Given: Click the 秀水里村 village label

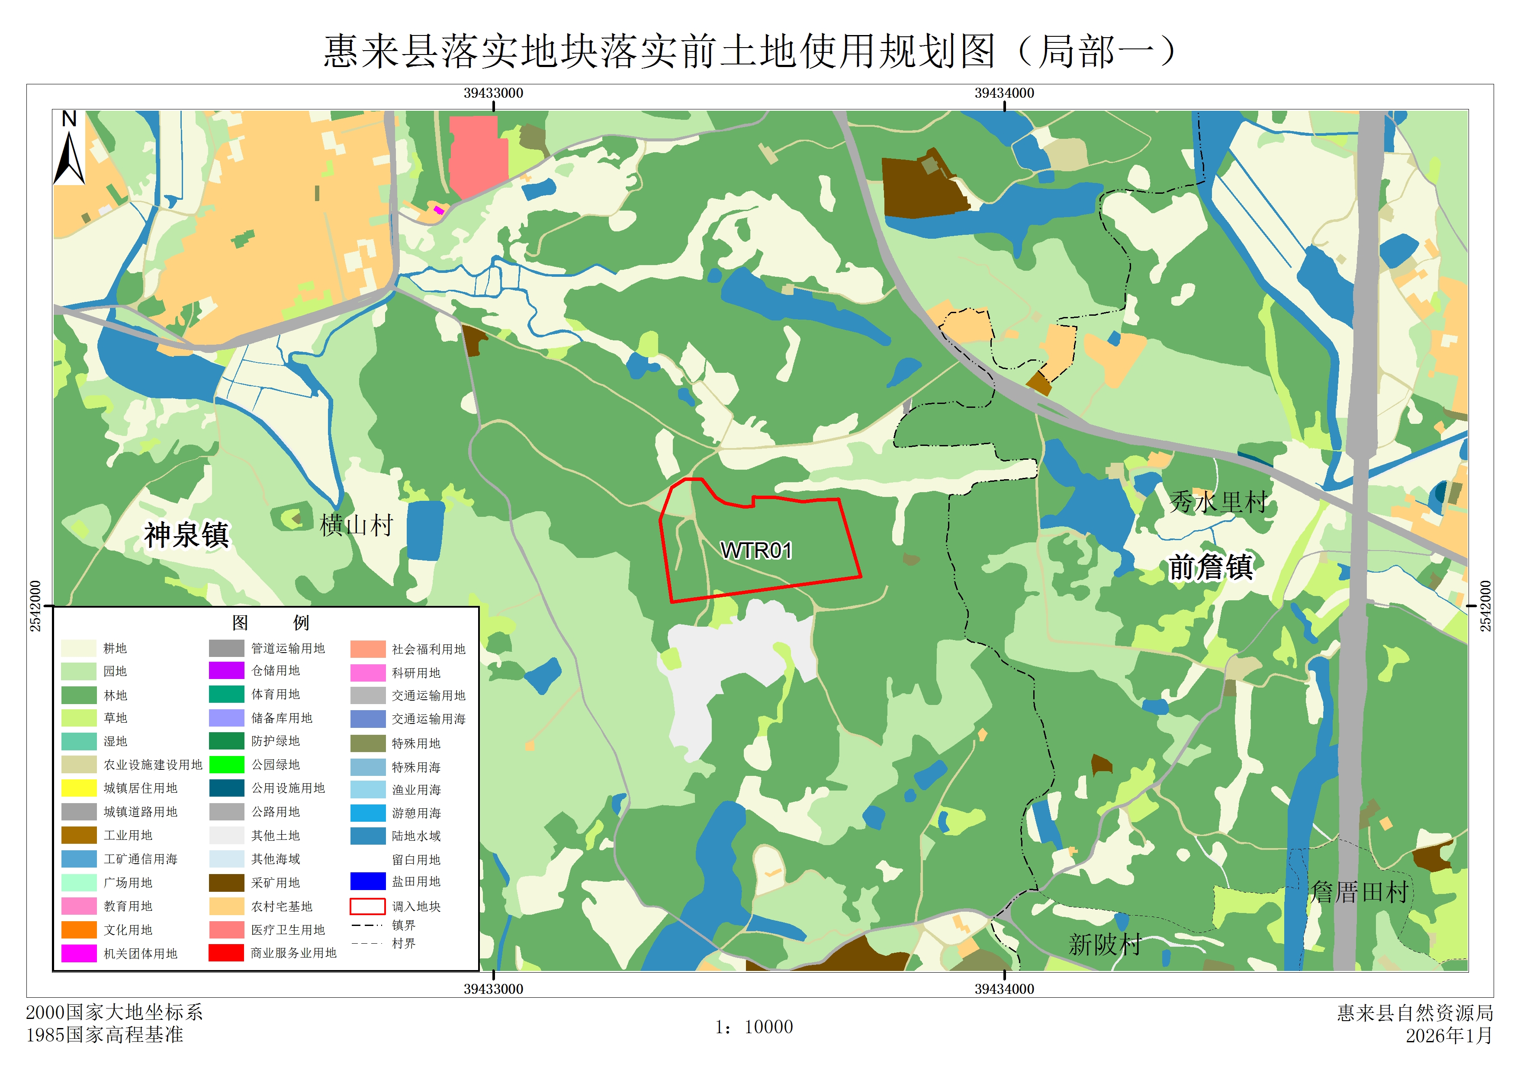Looking at the screenshot, I should tap(1218, 502).
